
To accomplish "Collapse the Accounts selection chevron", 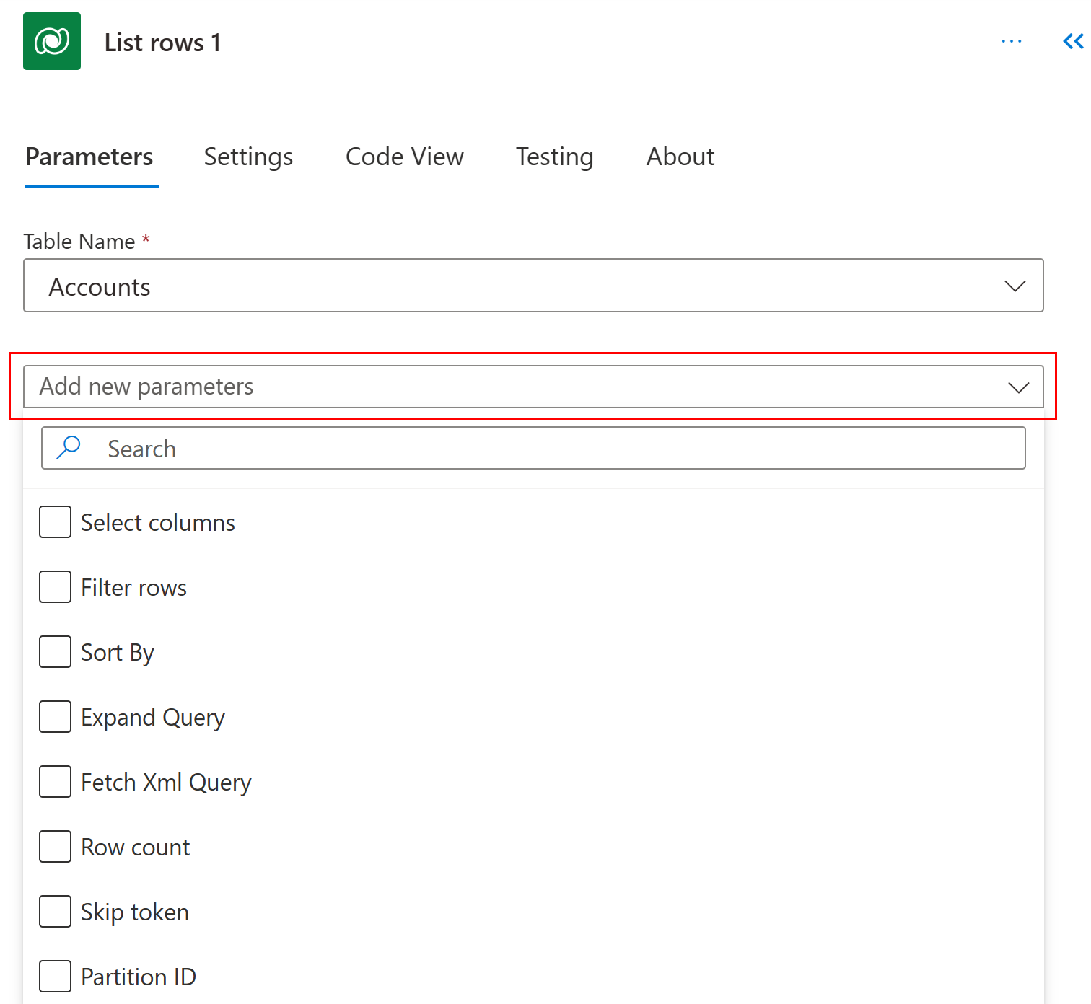I will tap(1015, 286).
